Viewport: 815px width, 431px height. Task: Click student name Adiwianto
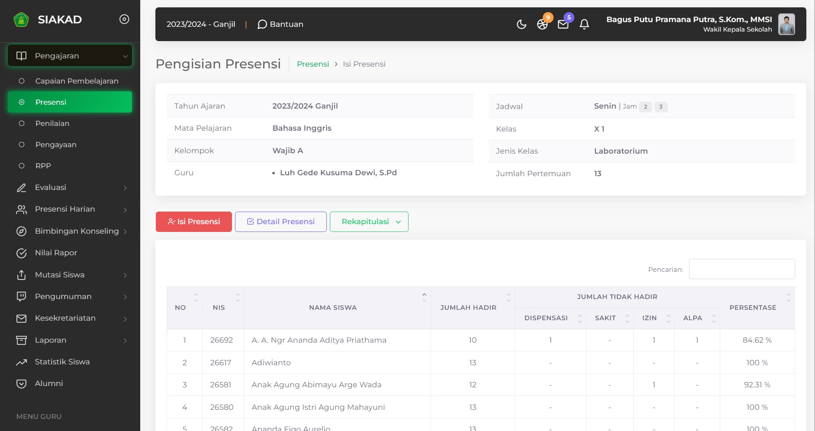coord(271,363)
